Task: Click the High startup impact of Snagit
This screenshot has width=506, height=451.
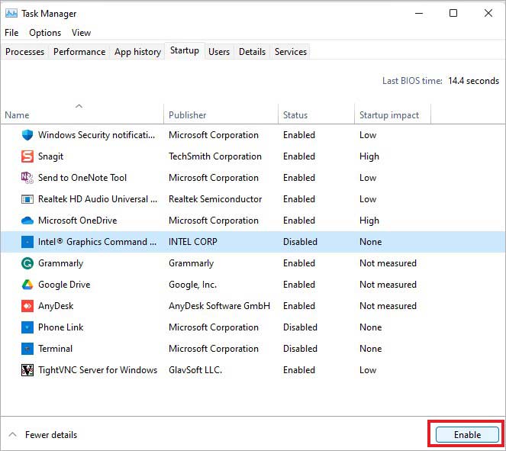Action: (x=369, y=156)
